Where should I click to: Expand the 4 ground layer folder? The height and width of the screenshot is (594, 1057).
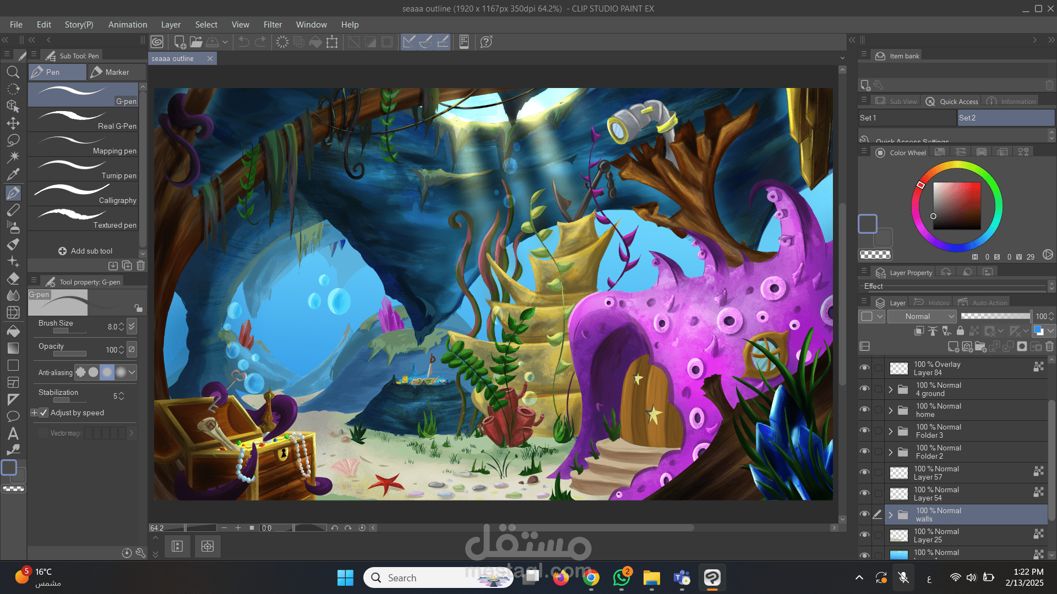pyautogui.click(x=890, y=389)
